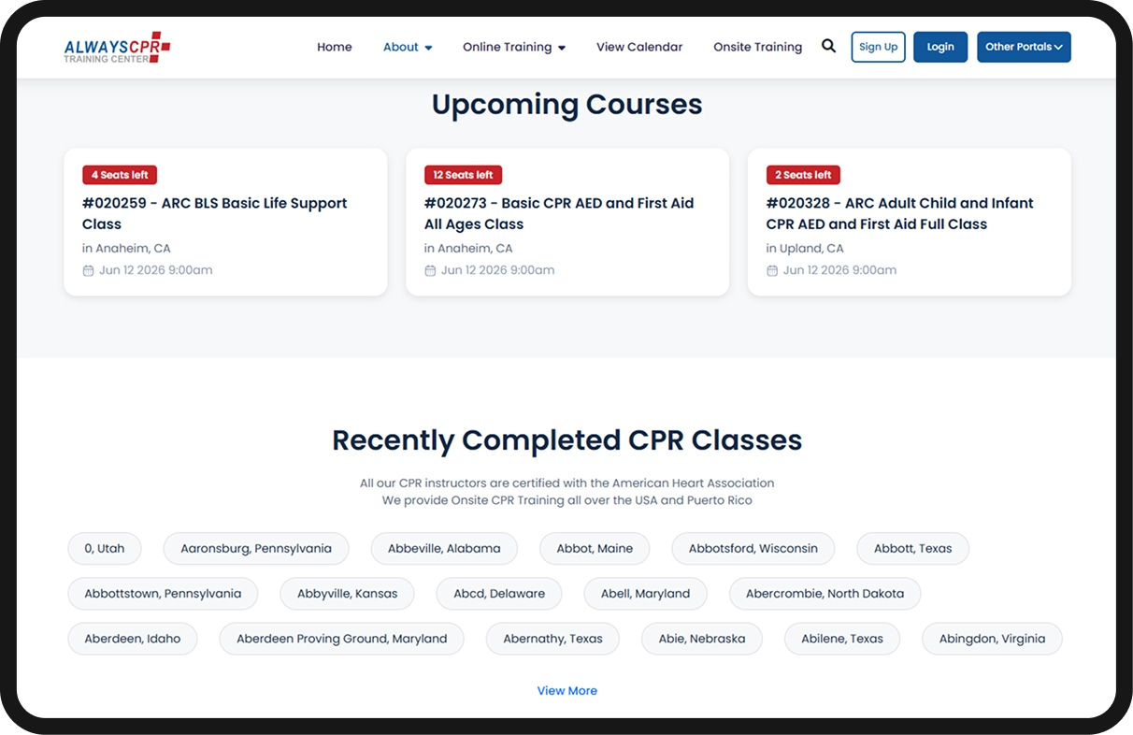Click calendar icon on course #020273 card
The width and height of the screenshot is (1133, 735).
coord(430,270)
